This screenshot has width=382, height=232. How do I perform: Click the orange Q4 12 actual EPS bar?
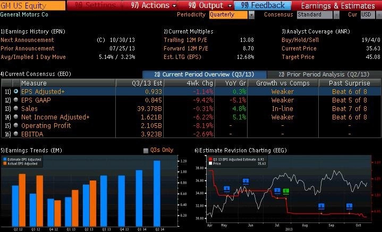[58, 213]
